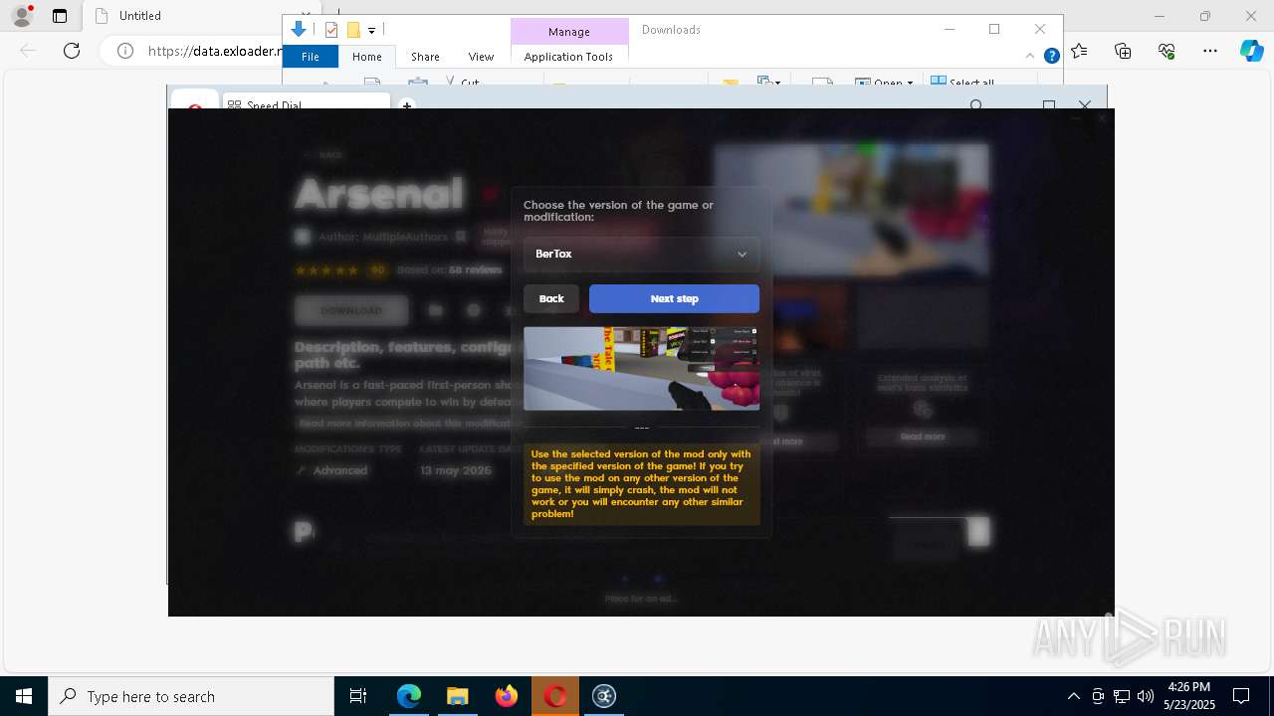Open Edge Favorites star icon
The width and height of the screenshot is (1274, 716).
coord(1080,51)
